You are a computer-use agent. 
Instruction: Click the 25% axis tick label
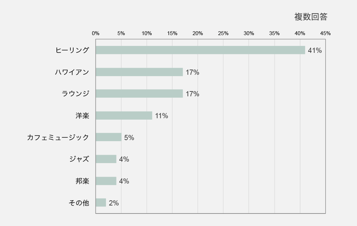(x=223, y=33)
